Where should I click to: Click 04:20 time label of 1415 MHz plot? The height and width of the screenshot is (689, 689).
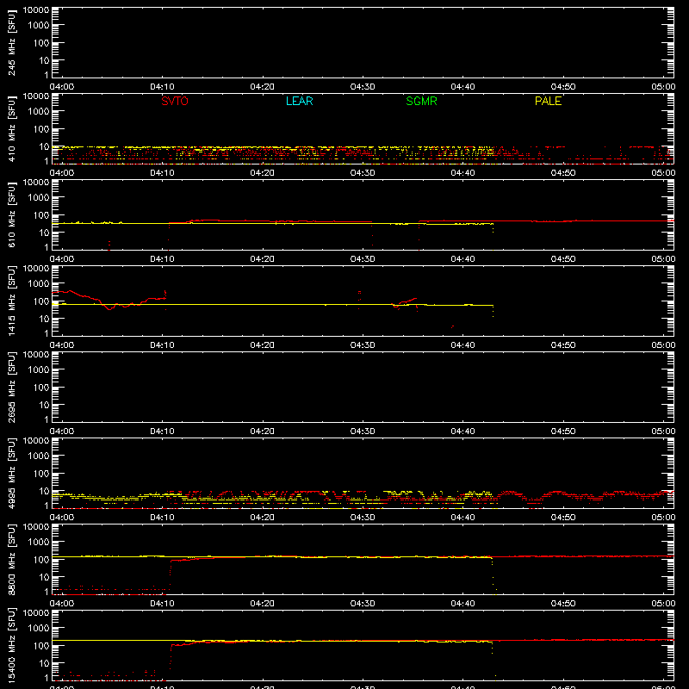[x=263, y=345]
